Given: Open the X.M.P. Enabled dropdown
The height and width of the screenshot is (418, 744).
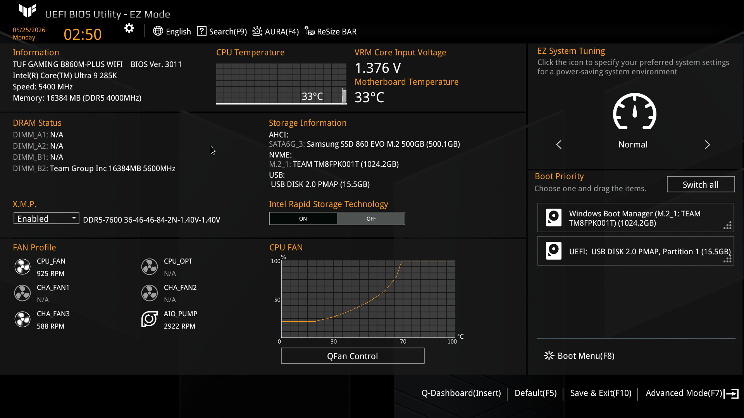Looking at the screenshot, I should pos(46,219).
